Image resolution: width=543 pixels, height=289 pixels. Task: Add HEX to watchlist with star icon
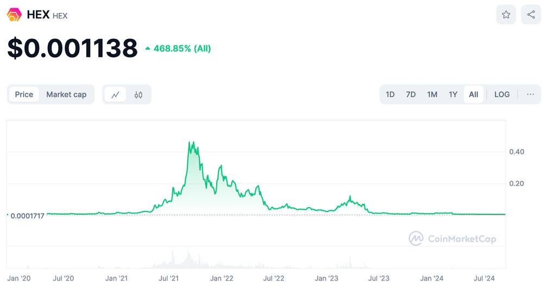(x=506, y=15)
